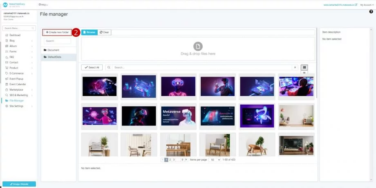Click the Event Calendar icon
This screenshot has width=376, height=188.
coord(7,84)
